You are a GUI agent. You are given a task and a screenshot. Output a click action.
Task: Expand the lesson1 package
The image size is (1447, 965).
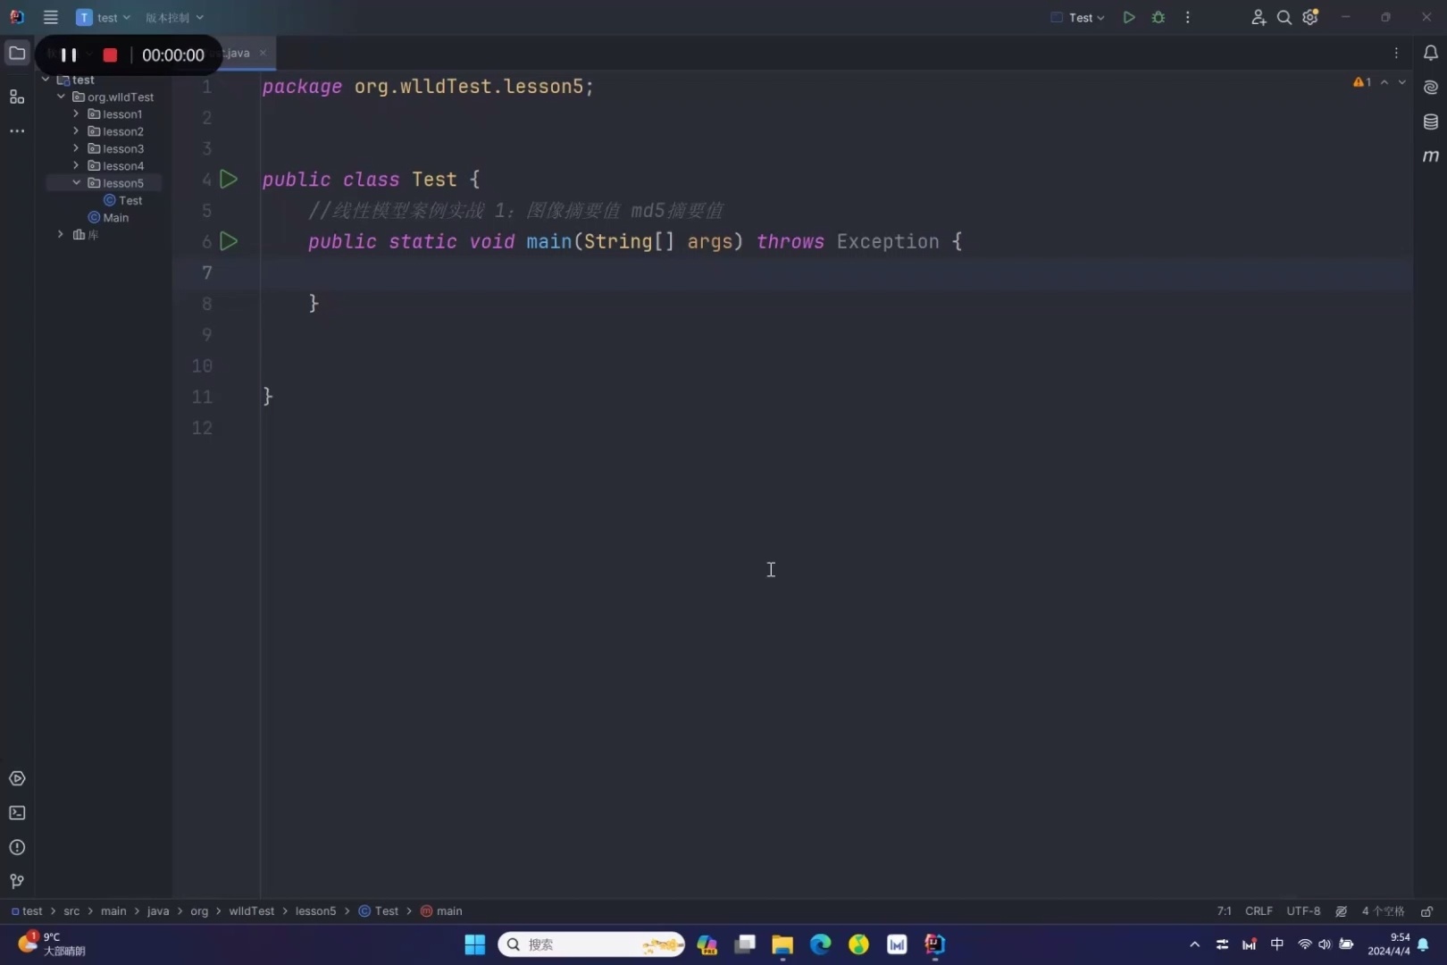76,113
